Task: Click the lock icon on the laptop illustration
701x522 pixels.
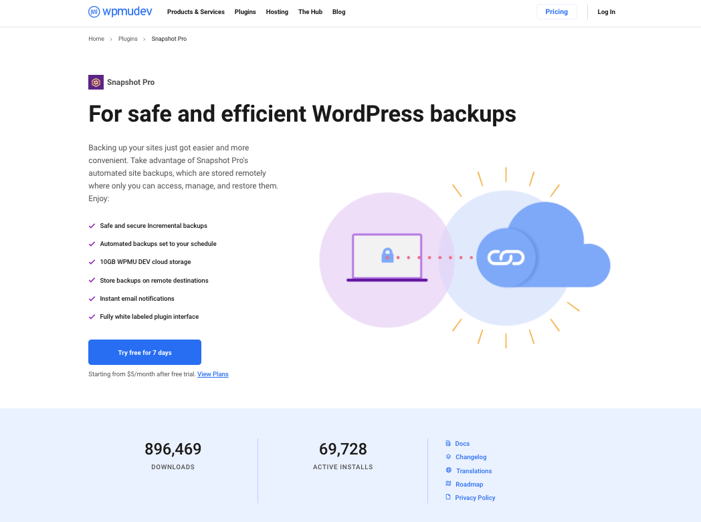Action: click(x=387, y=255)
